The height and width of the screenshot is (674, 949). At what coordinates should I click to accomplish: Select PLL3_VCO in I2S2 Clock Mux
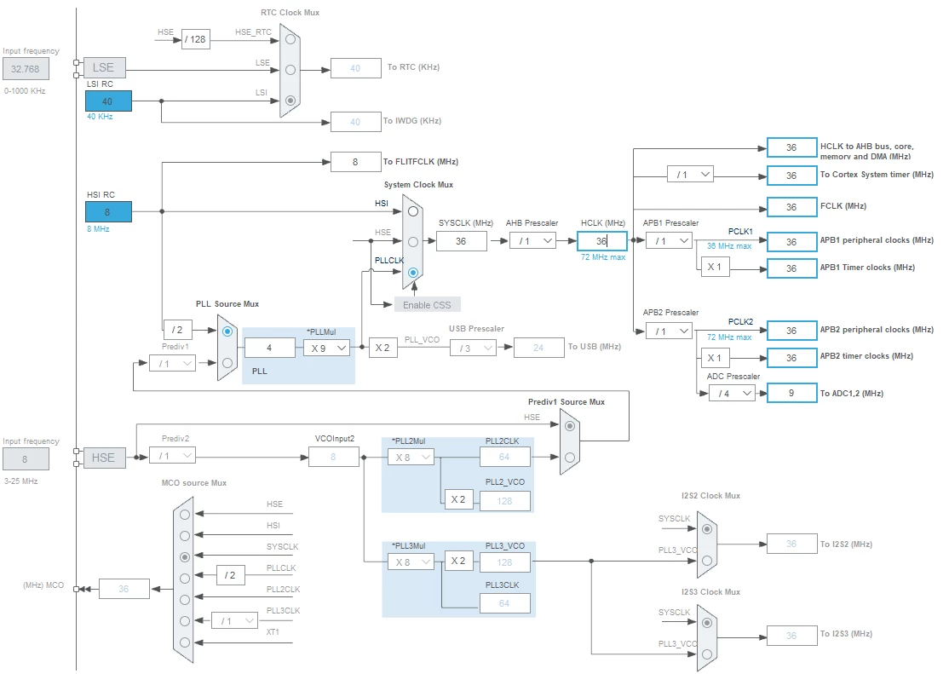pyautogui.click(x=707, y=560)
